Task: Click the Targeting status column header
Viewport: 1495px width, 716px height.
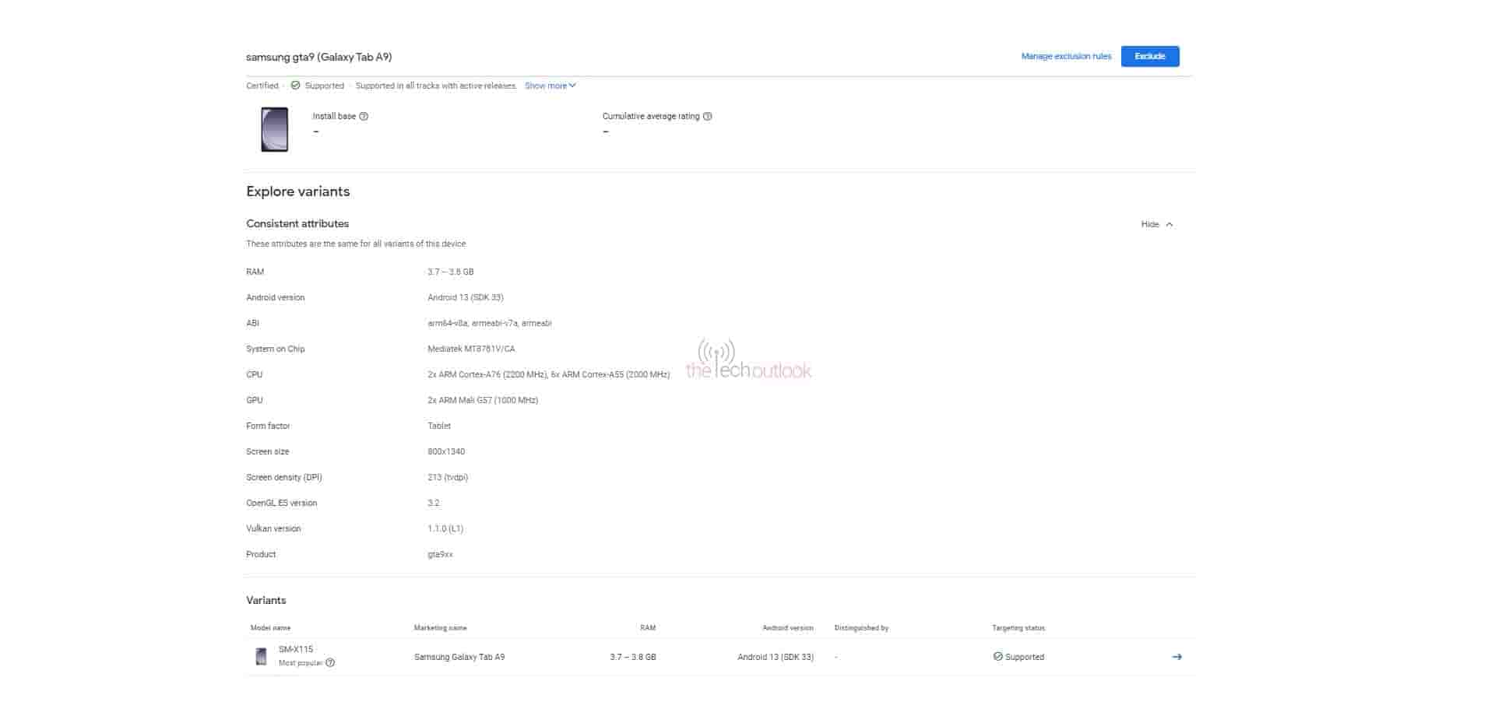Action: click(1018, 628)
